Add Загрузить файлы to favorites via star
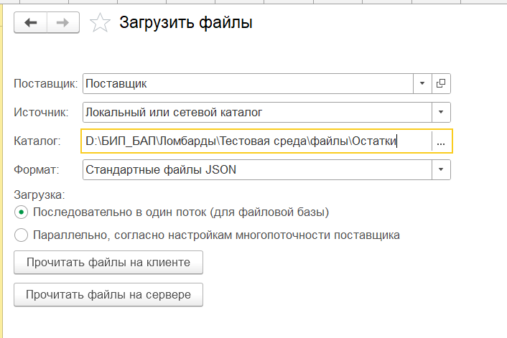The image size is (507, 338). tap(100, 23)
